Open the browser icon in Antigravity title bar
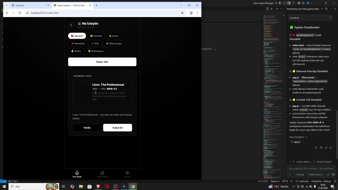This screenshot has width=338, height=190. 299,3
